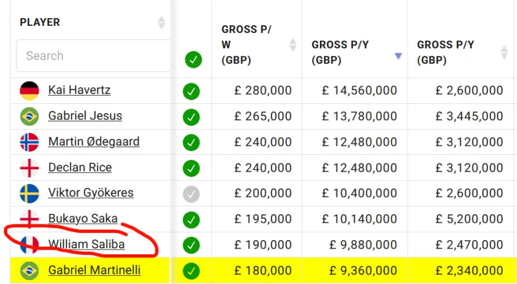Open Gabriel Martinelli player link
Image resolution: width=517 pixels, height=284 pixels.
(x=94, y=270)
